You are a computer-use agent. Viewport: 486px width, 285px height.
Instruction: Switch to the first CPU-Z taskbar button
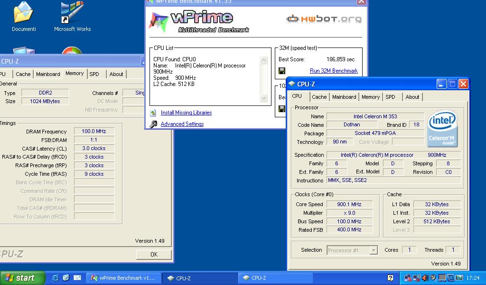(200, 278)
